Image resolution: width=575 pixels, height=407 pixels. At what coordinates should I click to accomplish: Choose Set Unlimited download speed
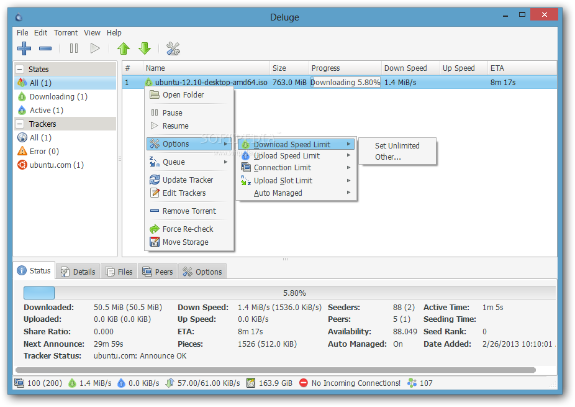(x=397, y=146)
